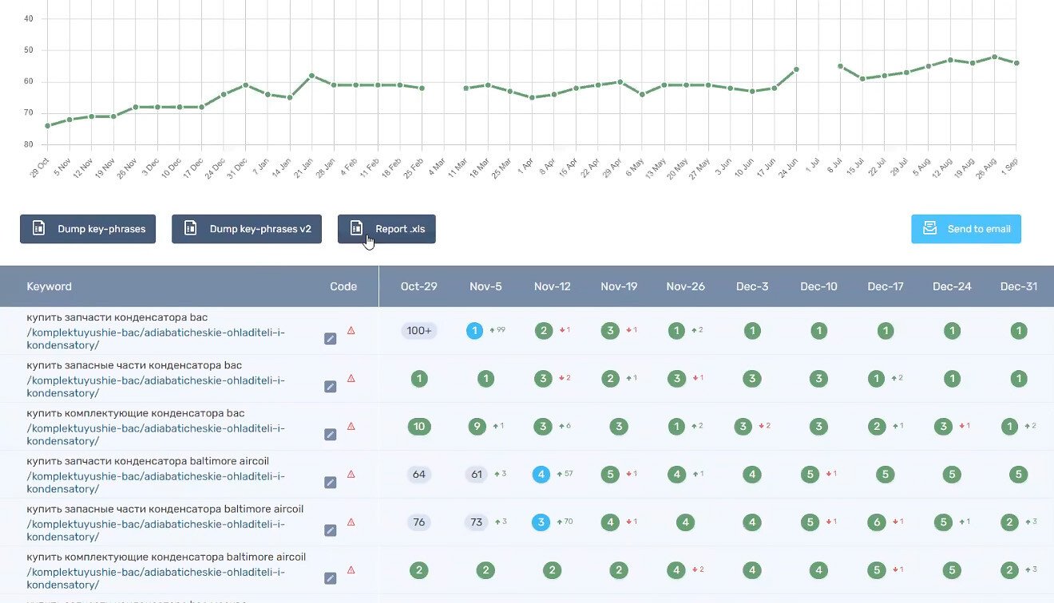1054x603 pixels.
Task: Click the Keyword column header
Action: coord(50,286)
